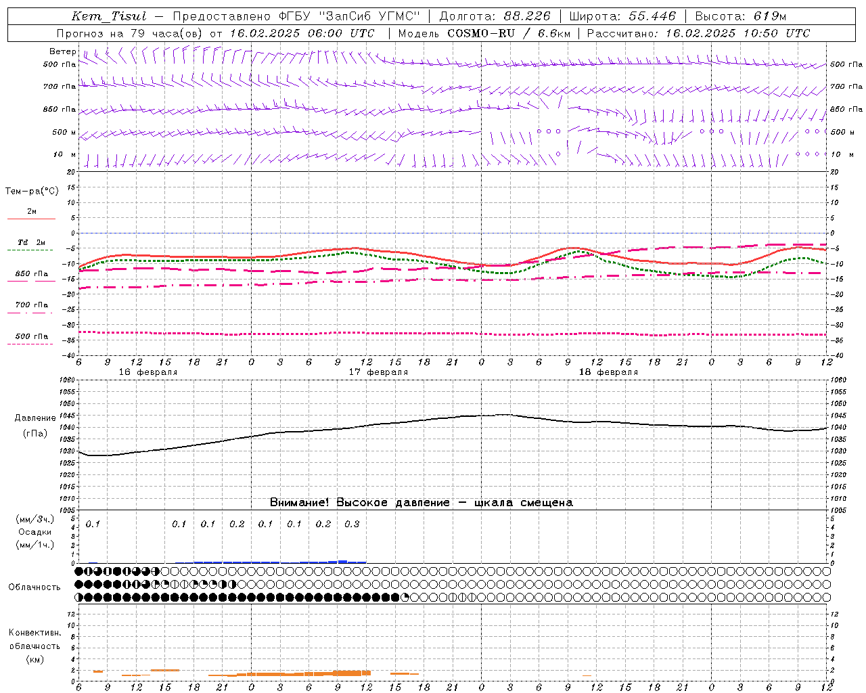Click the warning "Внимание! Высокое давление – шкала смещена"
Viewport: 866px width, 693px height.
(421, 503)
